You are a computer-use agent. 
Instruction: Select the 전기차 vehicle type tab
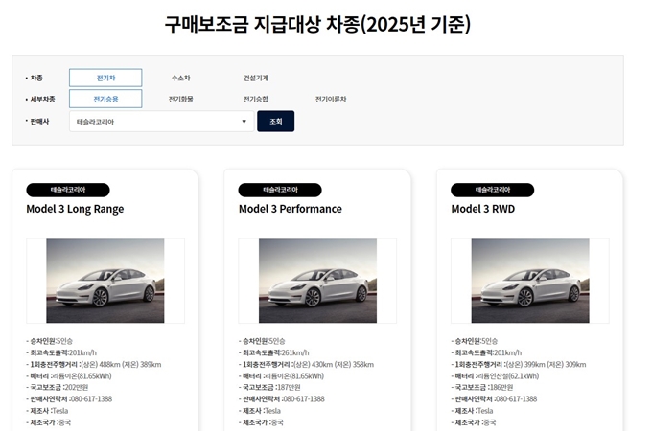[105, 78]
